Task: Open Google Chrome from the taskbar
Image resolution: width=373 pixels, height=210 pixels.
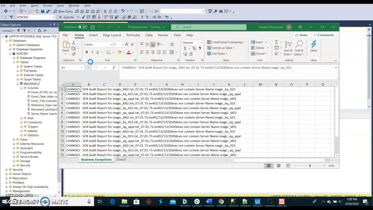Action: [x=221, y=202]
